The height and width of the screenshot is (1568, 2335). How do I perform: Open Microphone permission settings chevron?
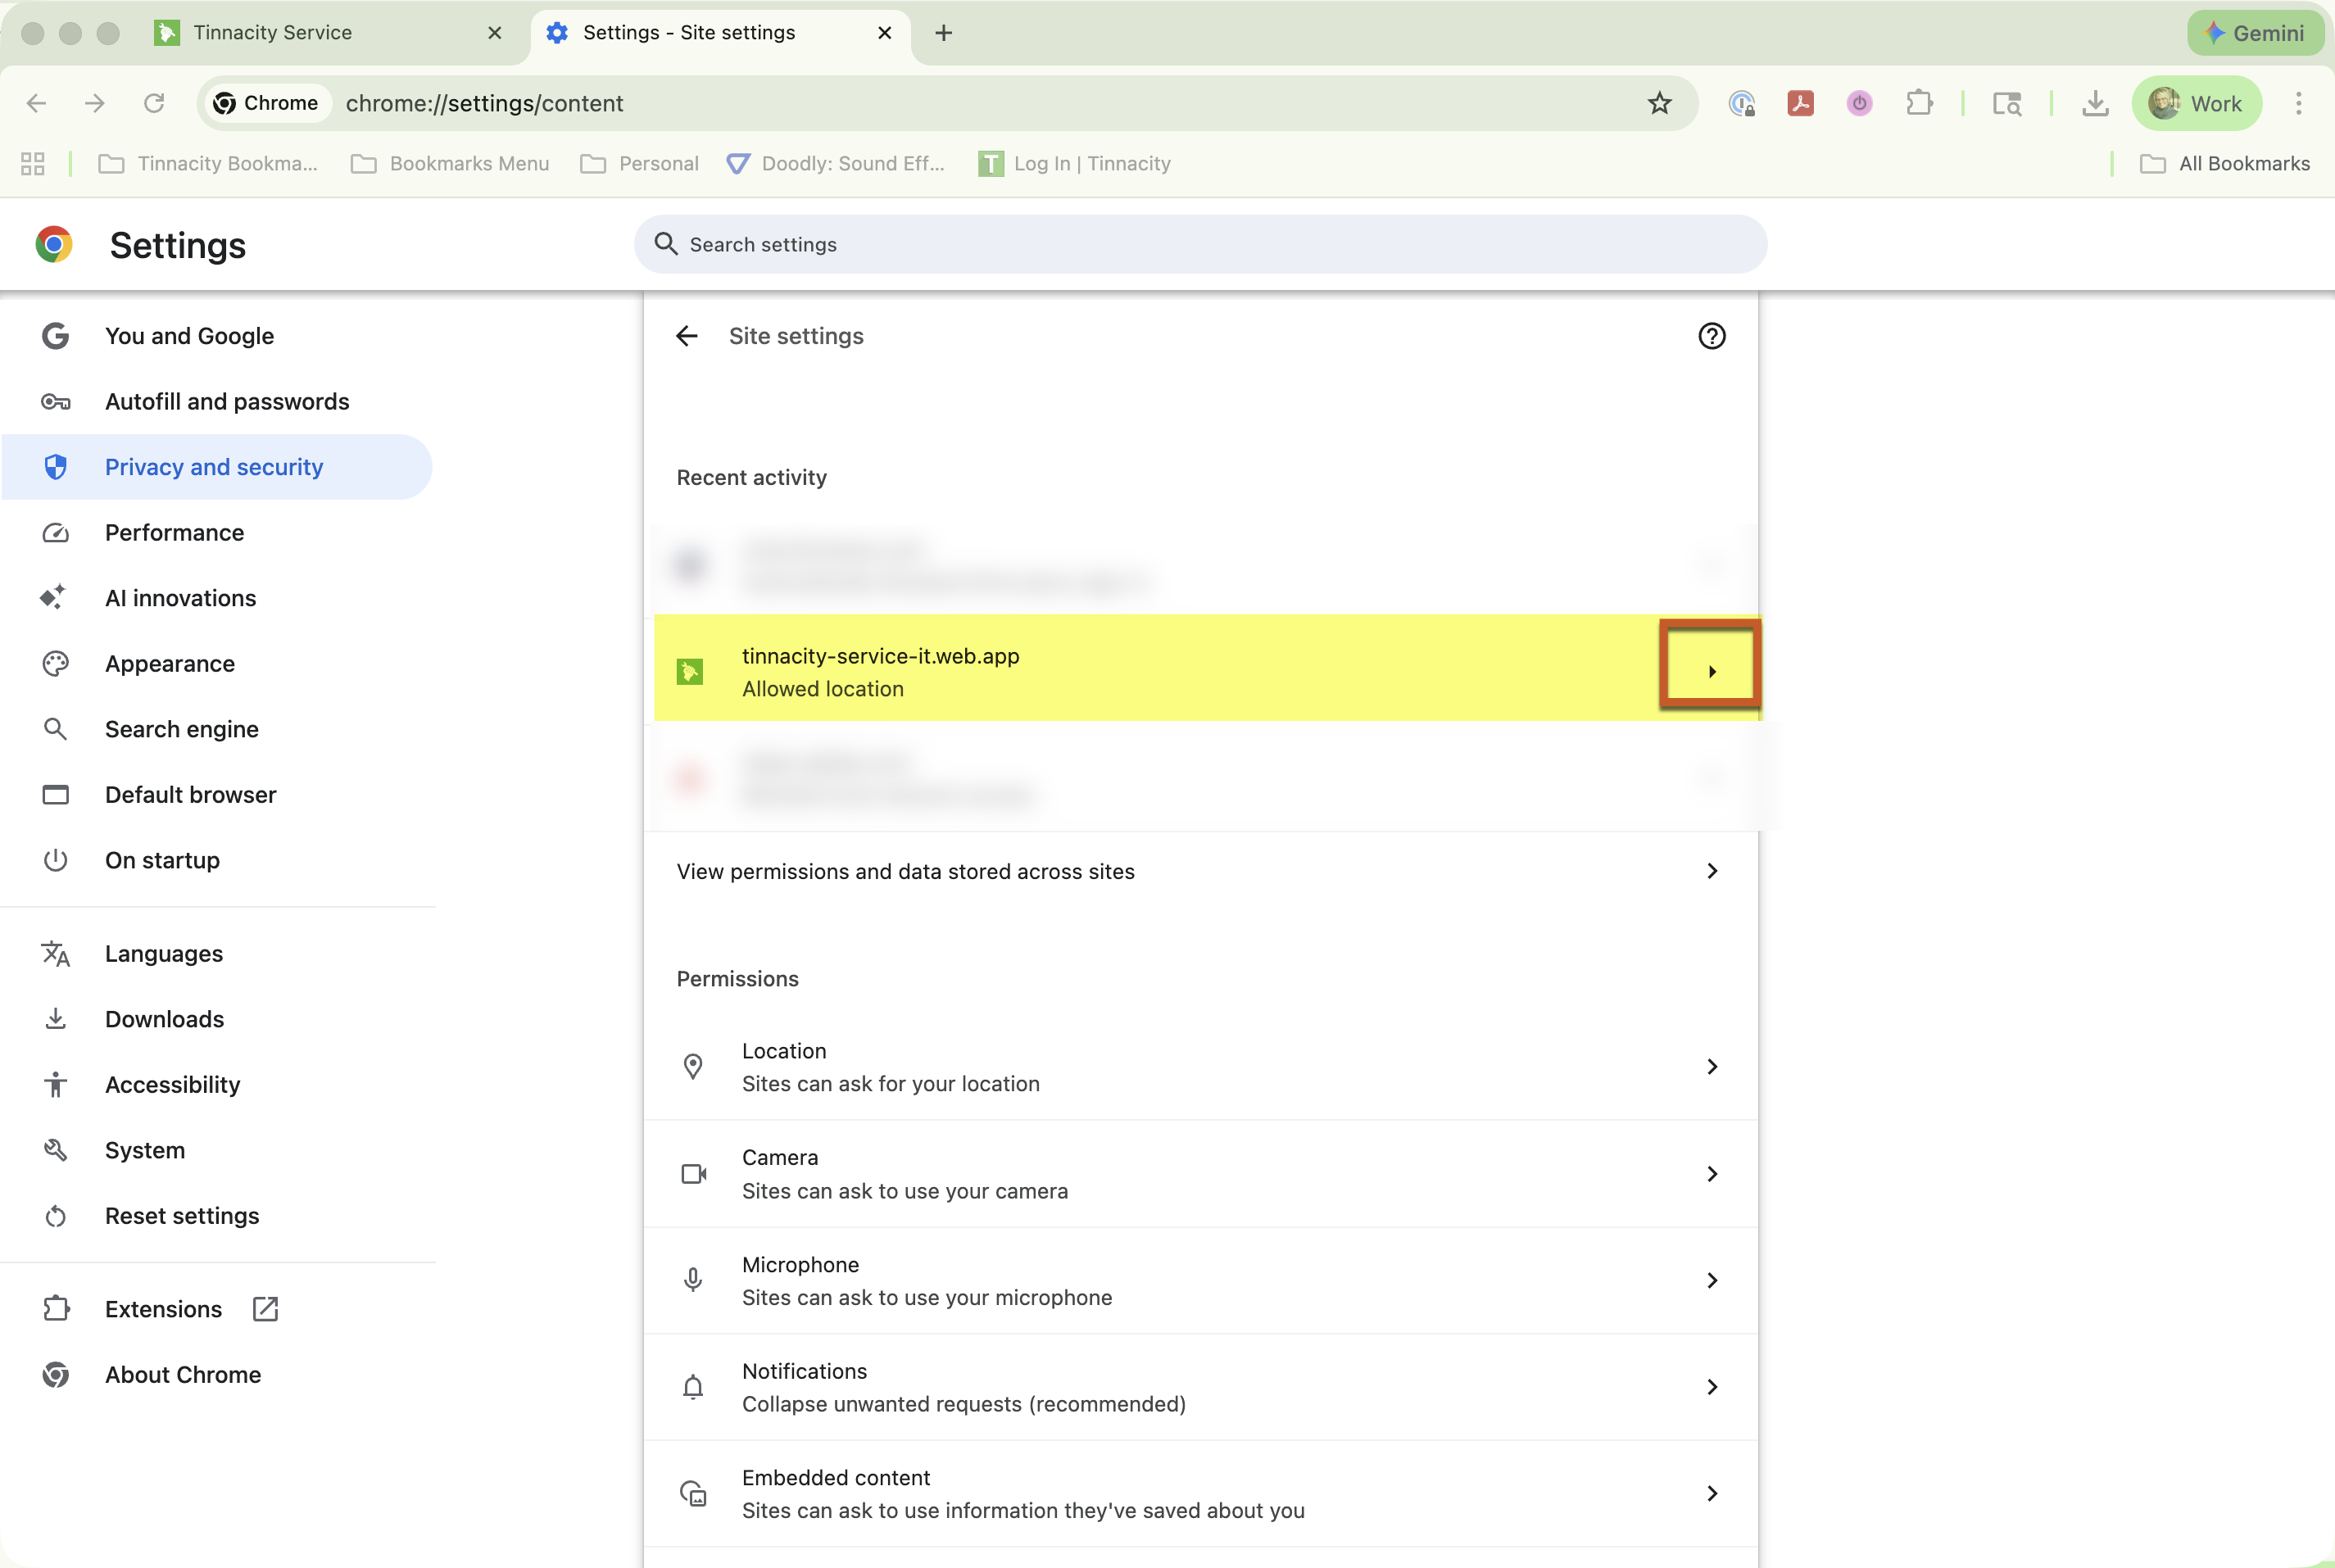tap(1711, 1280)
